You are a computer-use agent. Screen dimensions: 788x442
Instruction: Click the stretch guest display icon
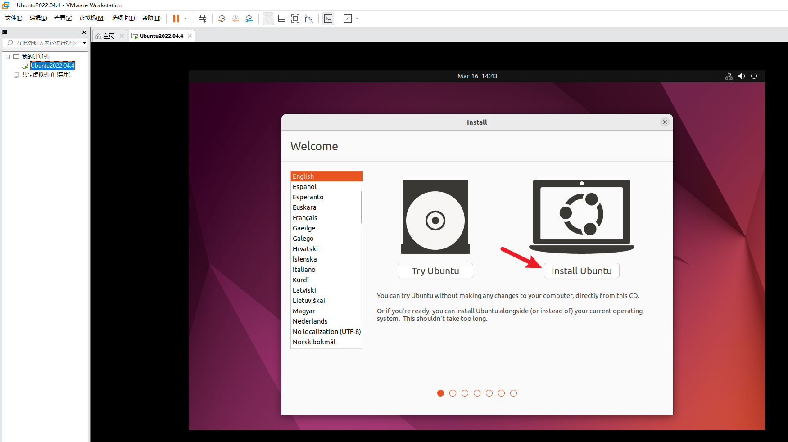point(348,18)
